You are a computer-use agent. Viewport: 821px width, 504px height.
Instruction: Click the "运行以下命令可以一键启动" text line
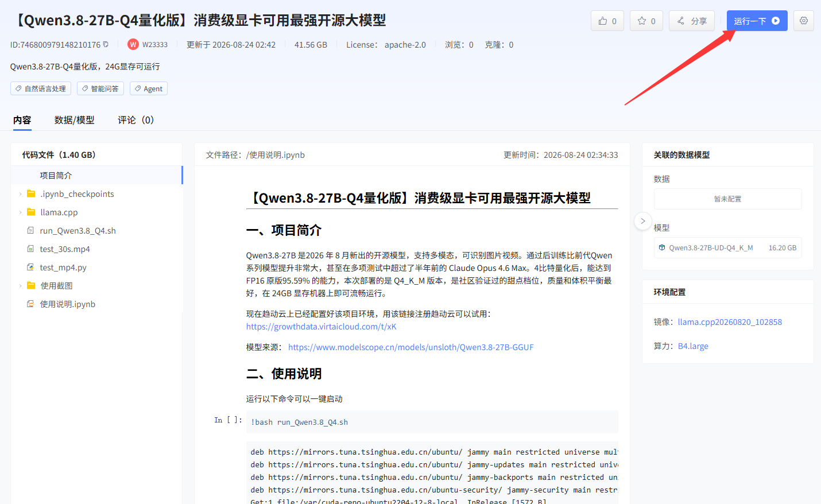coord(295,399)
